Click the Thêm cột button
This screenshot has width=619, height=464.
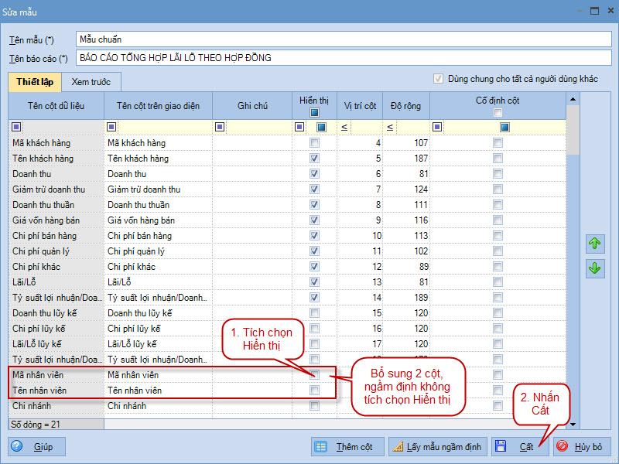pos(347,447)
